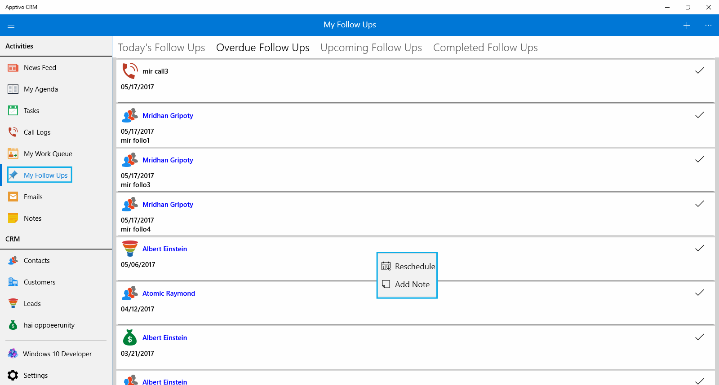Open Notes in the sidebar

(32, 219)
